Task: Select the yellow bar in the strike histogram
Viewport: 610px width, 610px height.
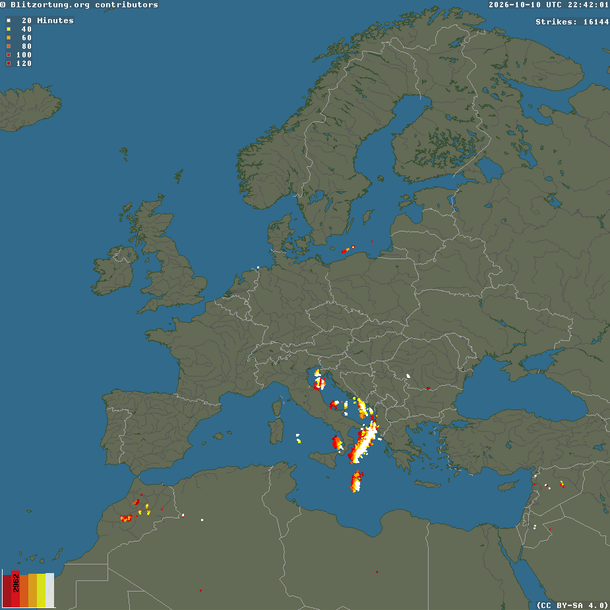Action: point(41,591)
